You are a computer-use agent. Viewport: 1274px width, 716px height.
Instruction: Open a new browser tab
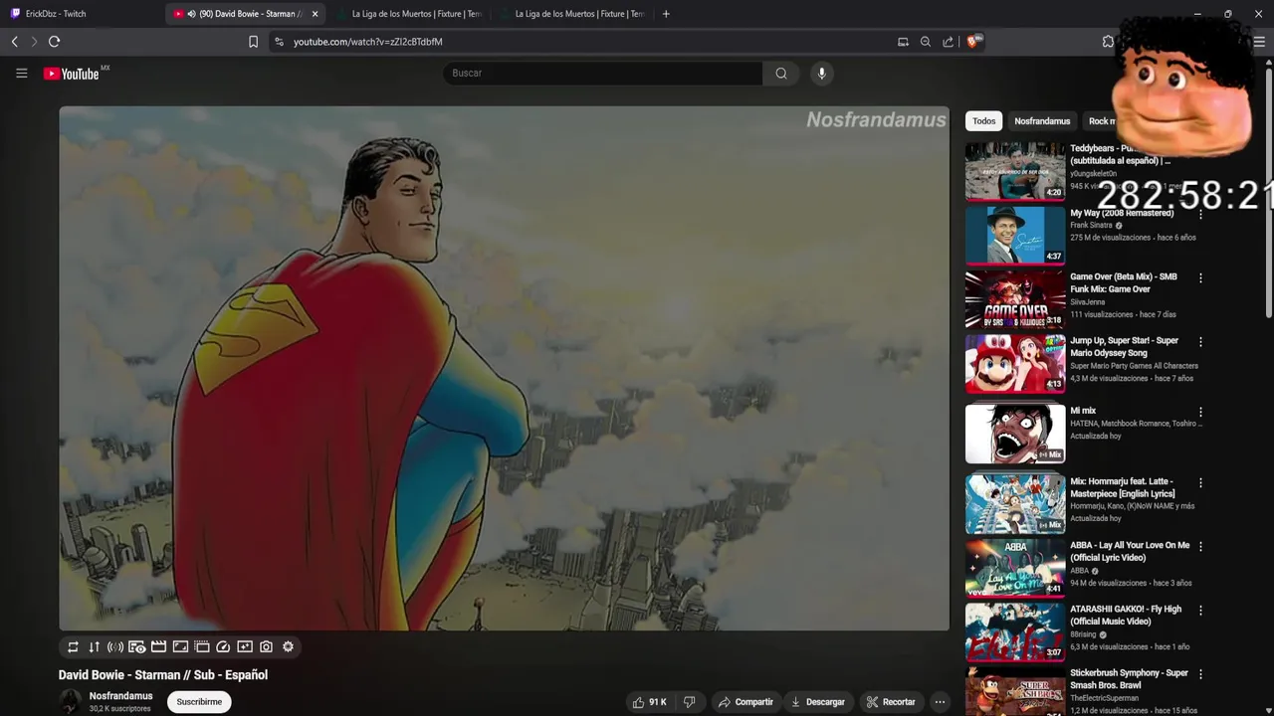pyautogui.click(x=666, y=14)
